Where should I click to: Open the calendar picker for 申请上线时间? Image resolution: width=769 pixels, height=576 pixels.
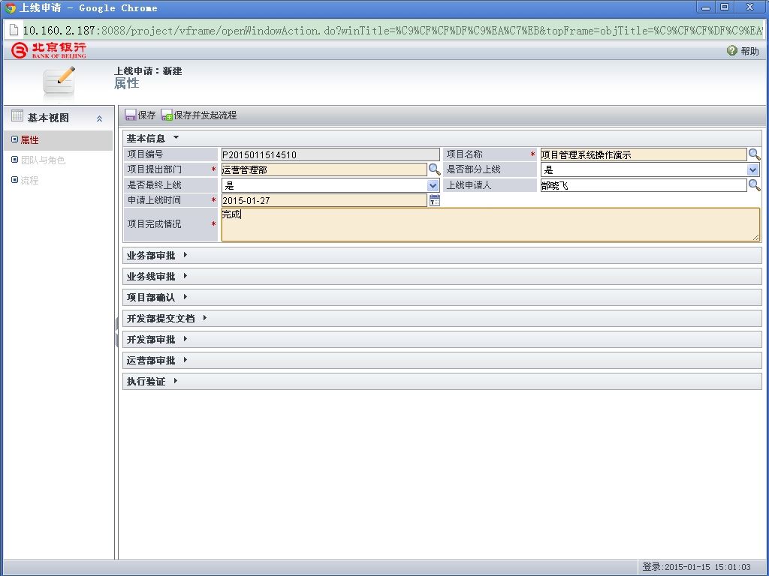point(435,200)
